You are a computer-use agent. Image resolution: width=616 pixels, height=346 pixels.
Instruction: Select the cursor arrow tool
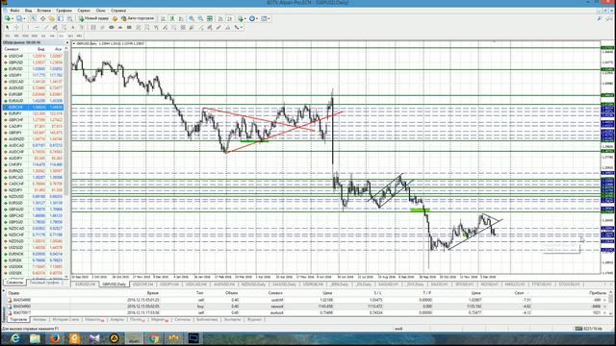coord(7,28)
